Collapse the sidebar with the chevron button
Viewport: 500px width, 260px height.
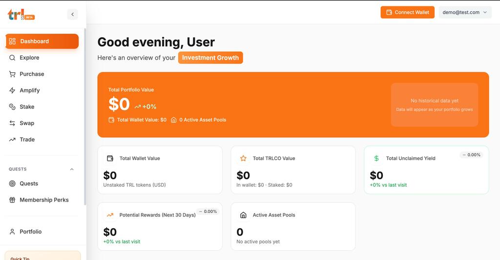(72, 14)
